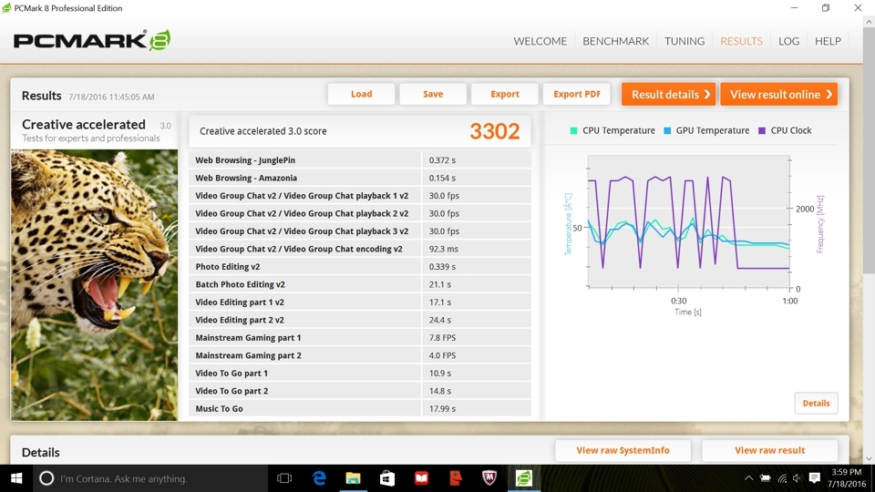This screenshot has height=492, width=875.
Task: Open the TUNING tab
Action: 685,41
